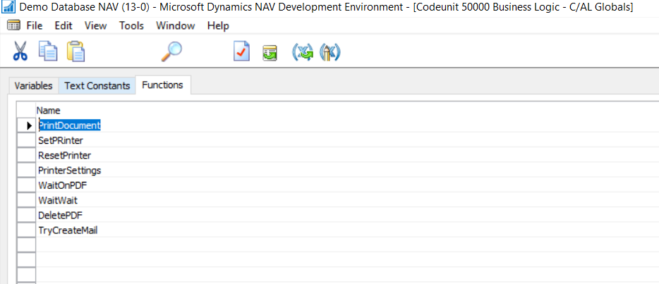Click the row selector beside WaitWait

coord(26,200)
